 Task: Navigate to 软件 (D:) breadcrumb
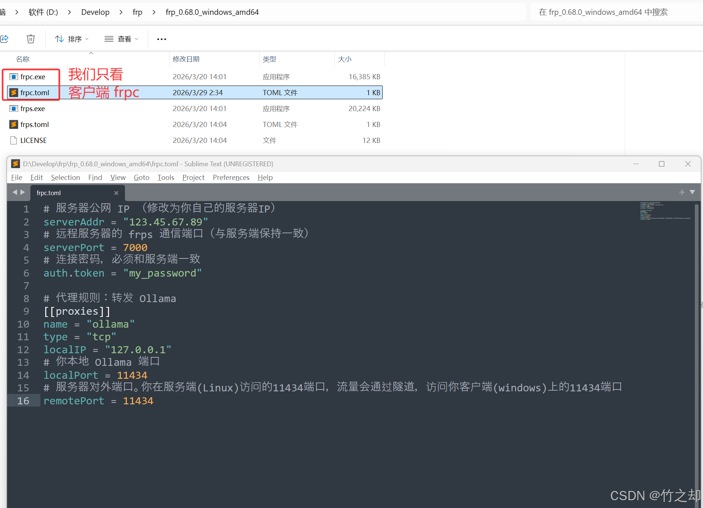click(x=43, y=12)
